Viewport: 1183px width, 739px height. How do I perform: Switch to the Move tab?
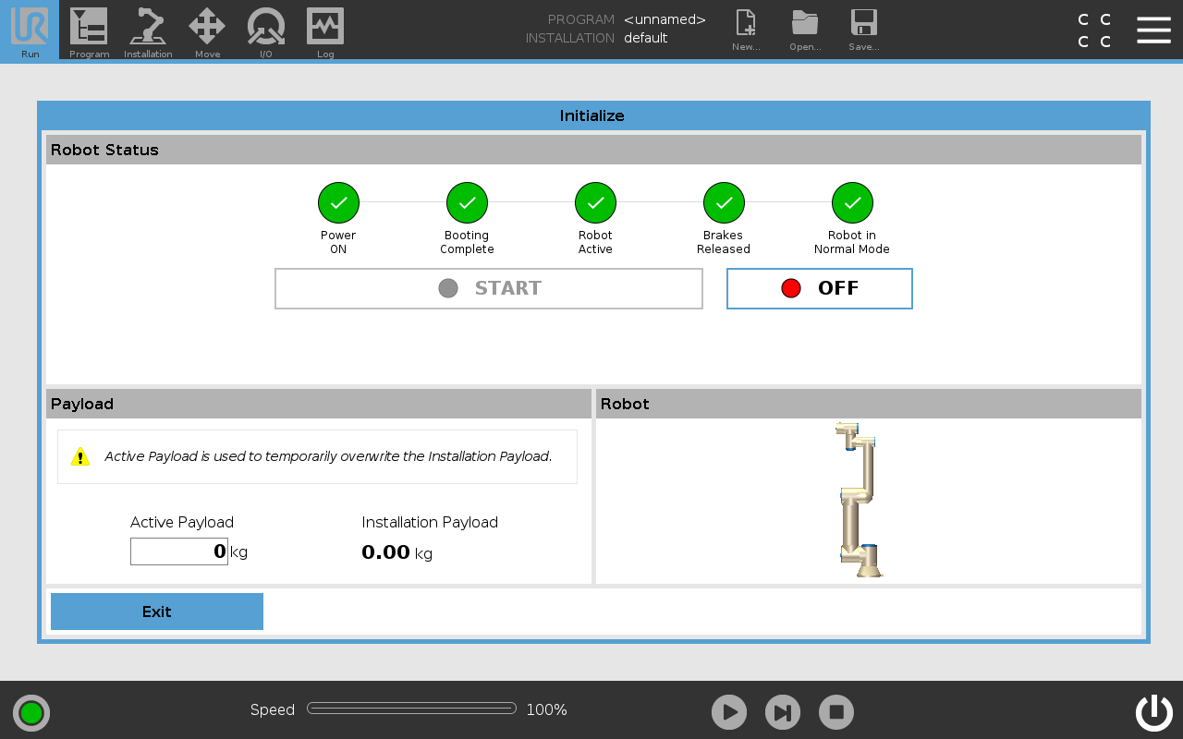207,30
